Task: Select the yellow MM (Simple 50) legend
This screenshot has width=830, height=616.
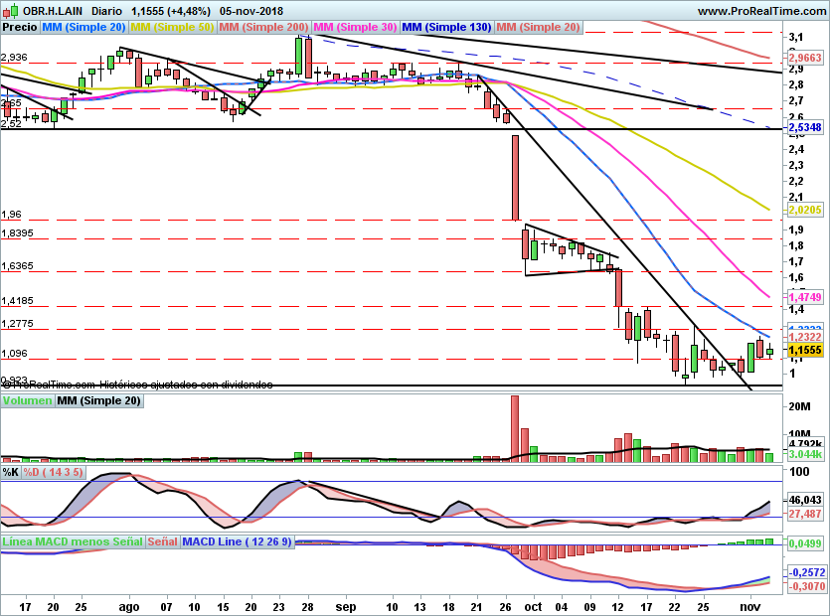Action: (172, 27)
